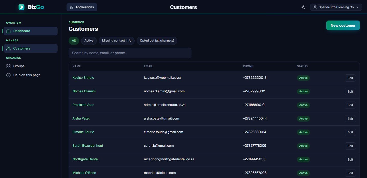The height and width of the screenshot is (178, 367).
Task: Go to Dashboard in sidebar
Action: pyautogui.click(x=30, y=31)
